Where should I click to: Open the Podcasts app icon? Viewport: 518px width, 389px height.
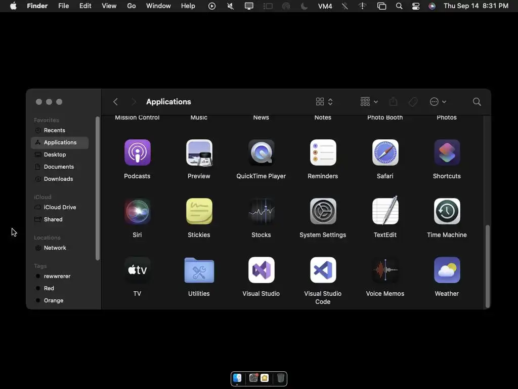(x=138, y=152)
